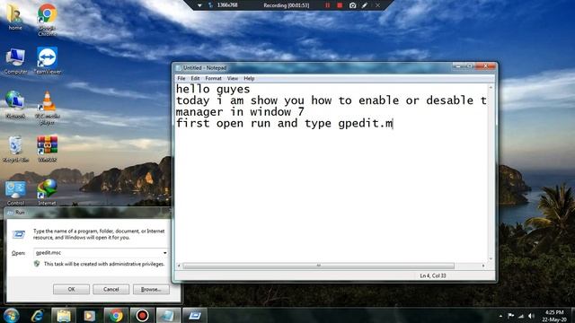Open Notepad's Format menu
This screenshot has height=323, width=575.
click(213, 78)
